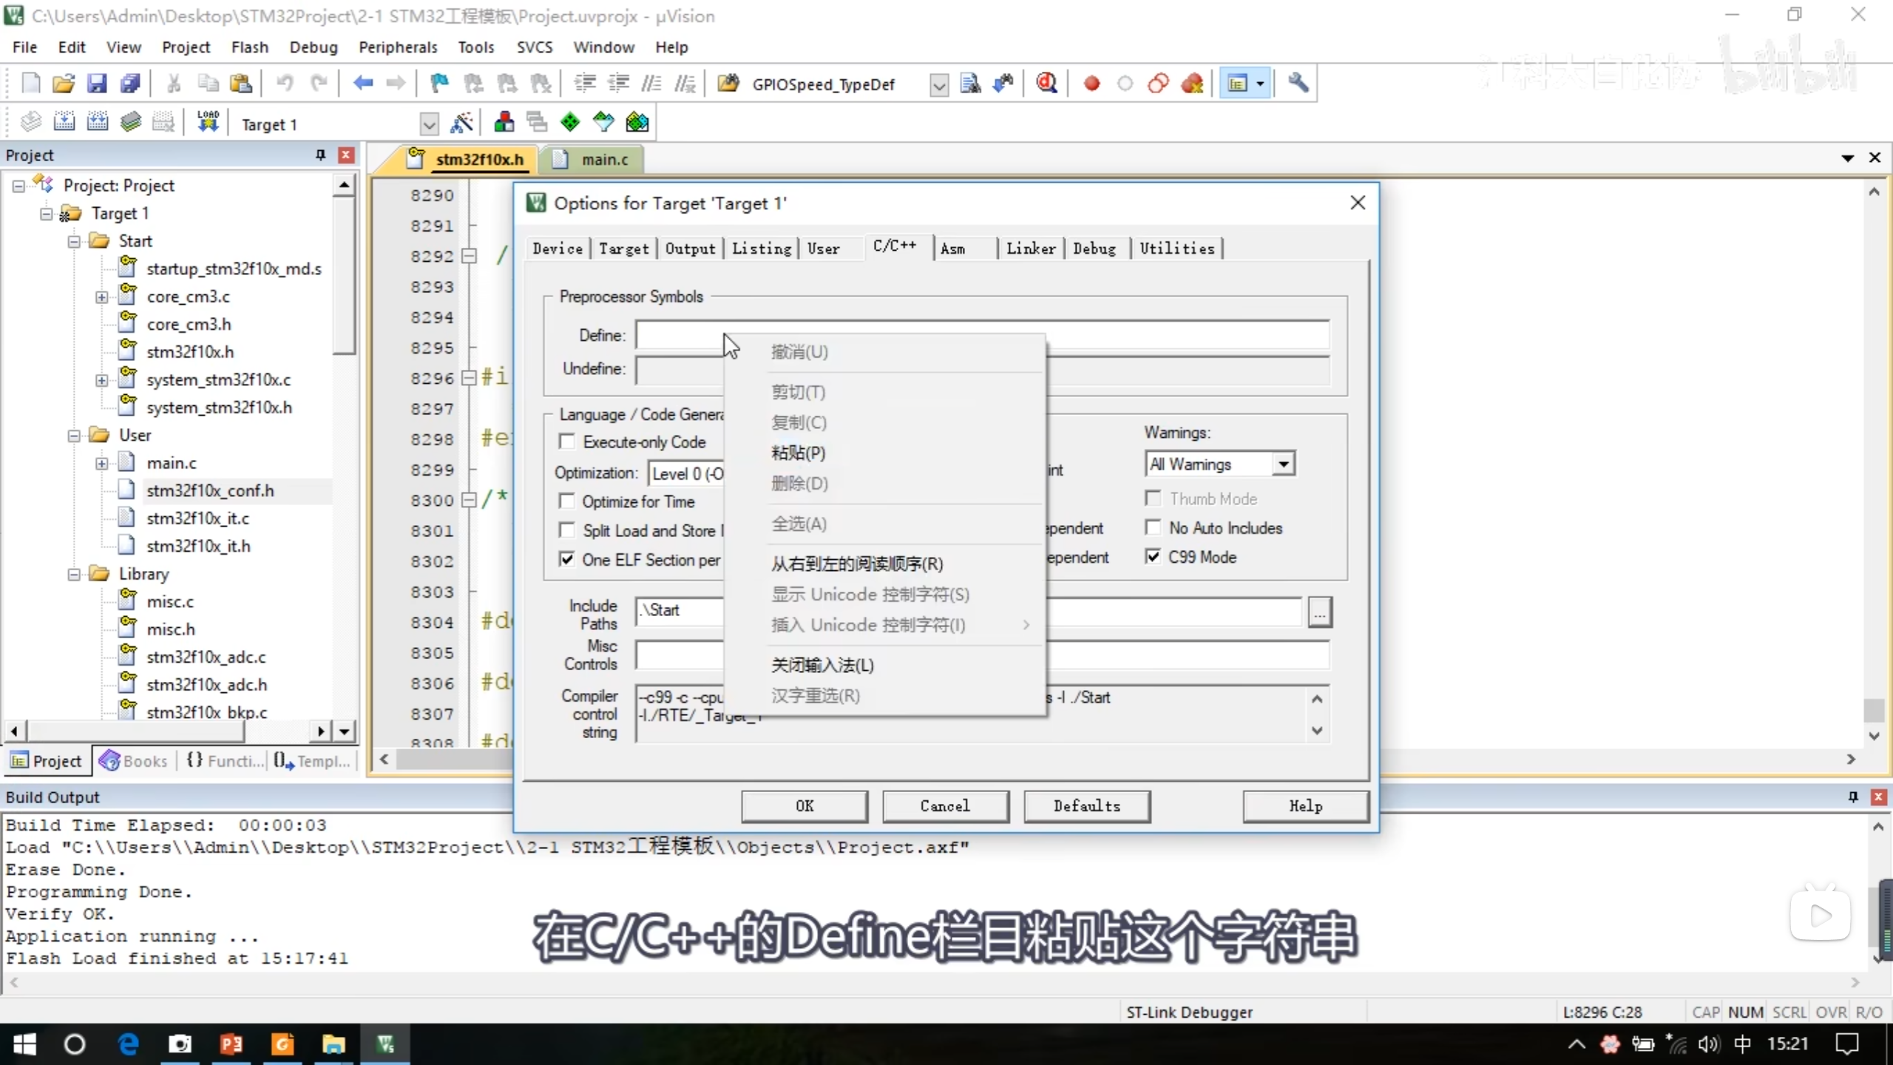The height and width of the screenshot is (1065, 1893).
Task: Uncheck the C99 Mode checkbox
Action: click(x=1153, y=557)
